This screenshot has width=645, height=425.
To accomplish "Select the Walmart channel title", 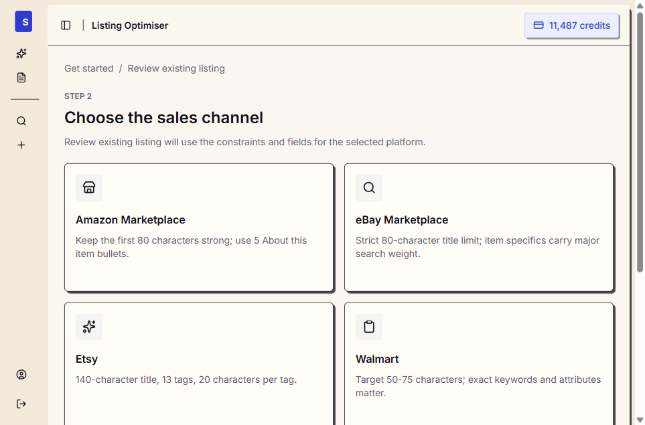I will [377, 359].
